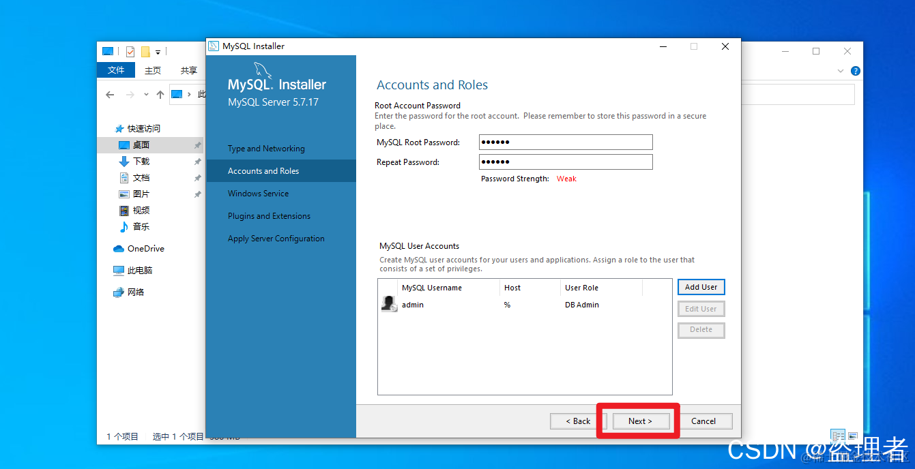Cancel the MySQL installer setup
This screenshot has height=469, width=915.
703,421
